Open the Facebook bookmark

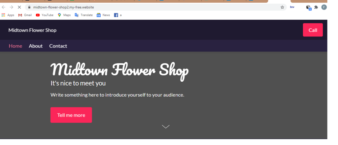point(118,15)
